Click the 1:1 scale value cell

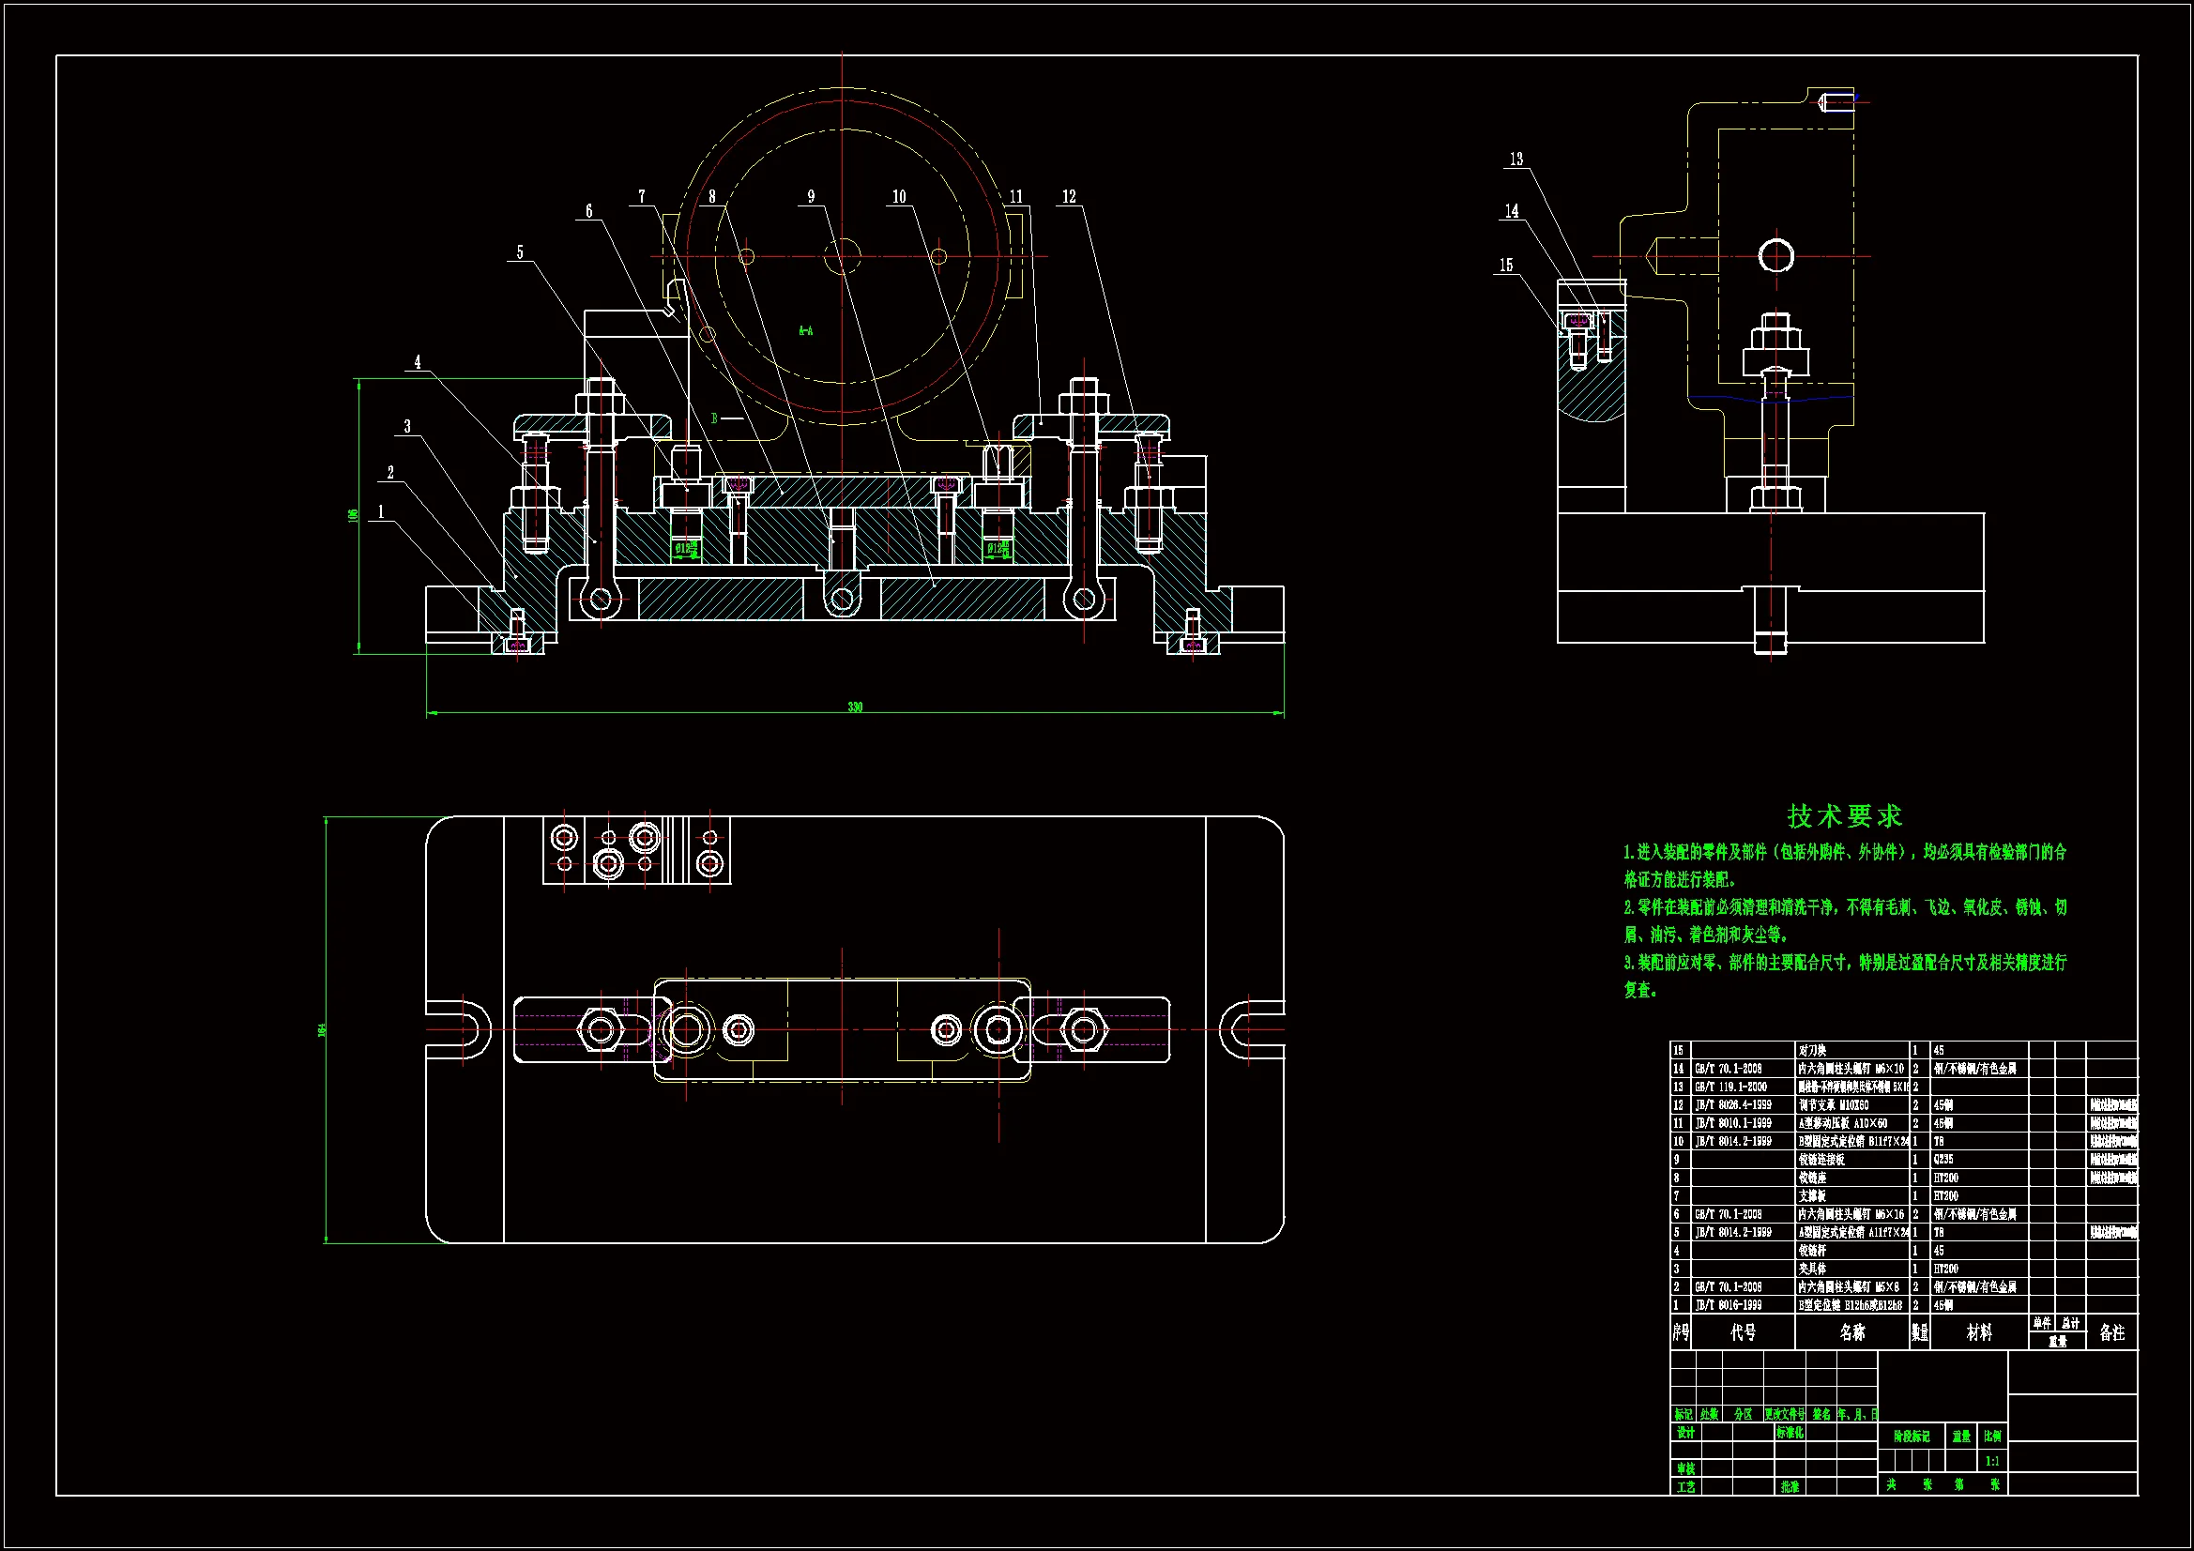1992,1461
